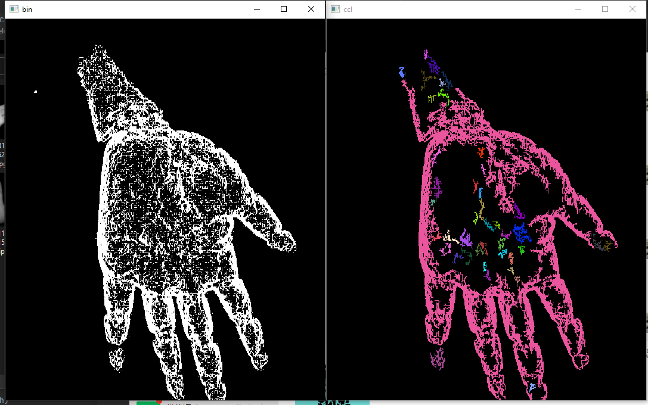Click the bright green component near the wrist
This screenshot has width=648, height=405.
(442, 95)
